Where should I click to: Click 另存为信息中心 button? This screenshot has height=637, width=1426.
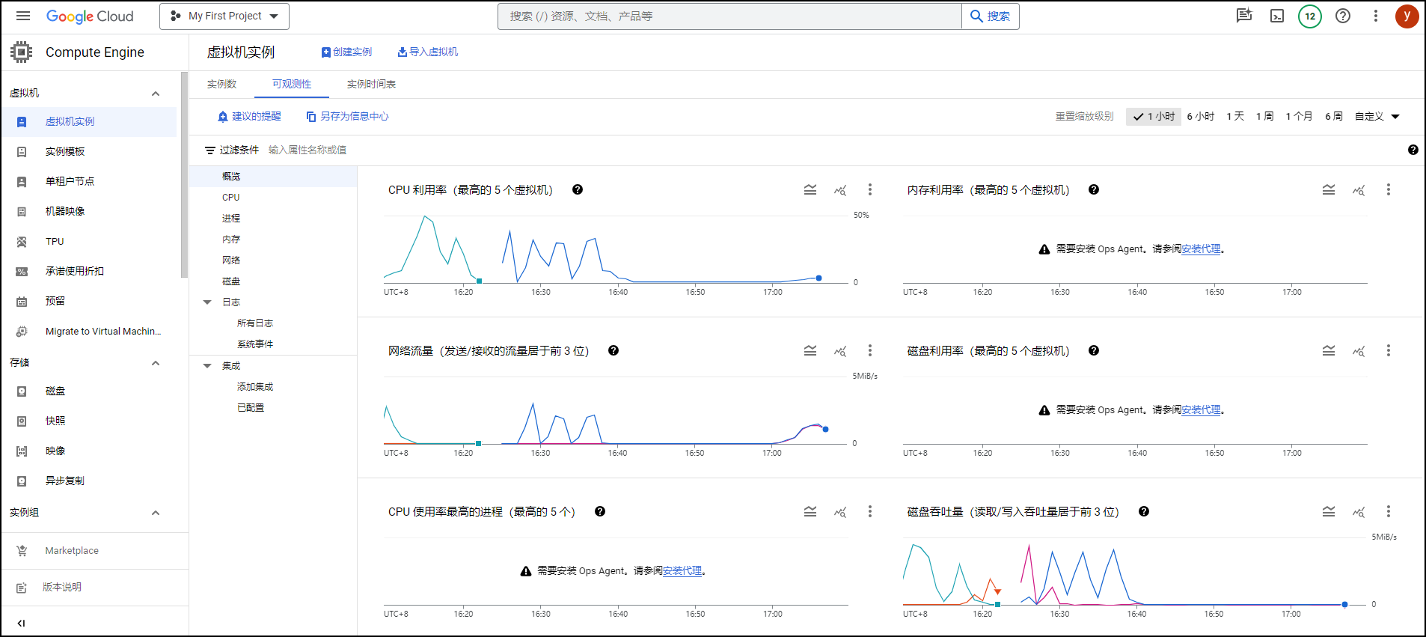[x=347, y=116]
